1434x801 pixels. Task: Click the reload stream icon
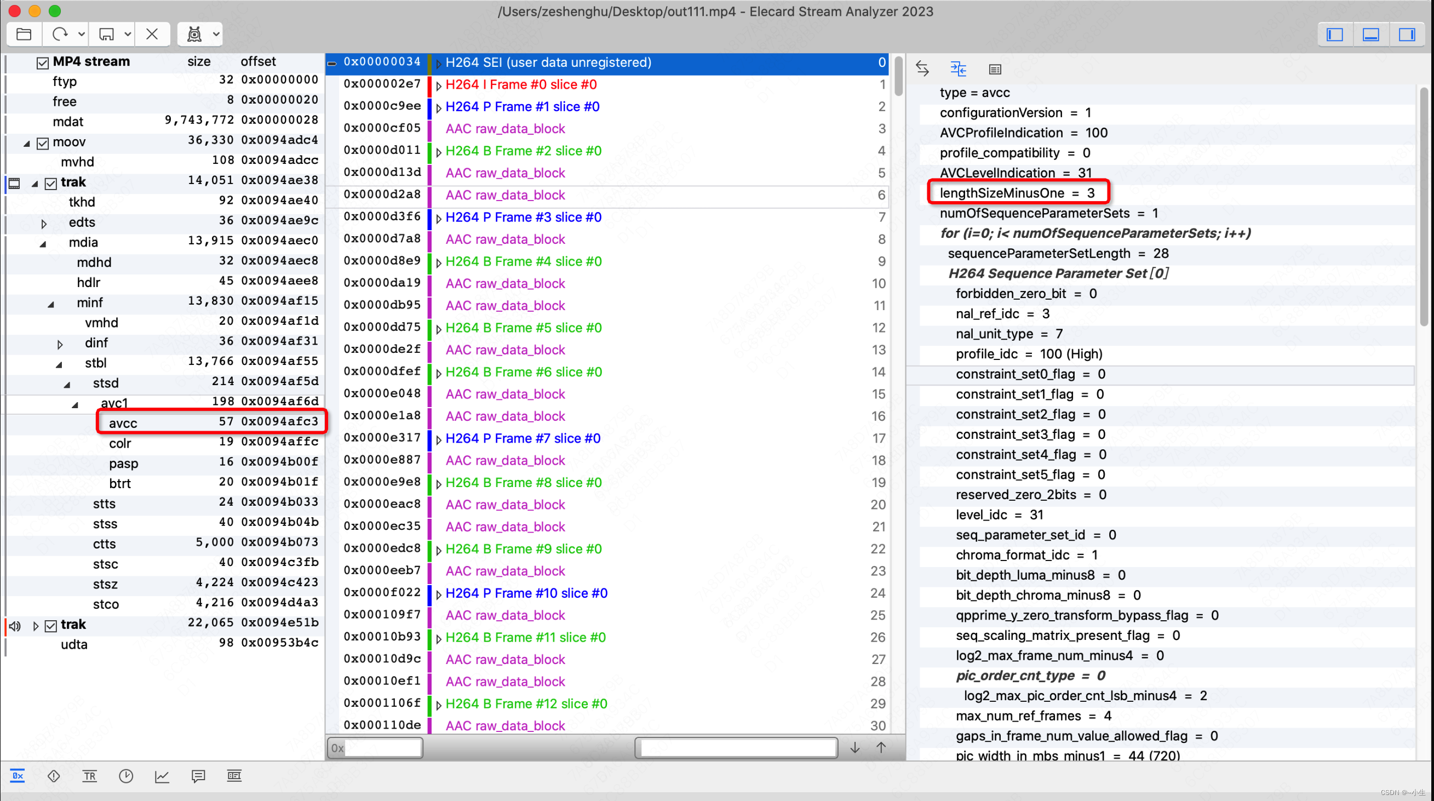[x=60, y=35]
